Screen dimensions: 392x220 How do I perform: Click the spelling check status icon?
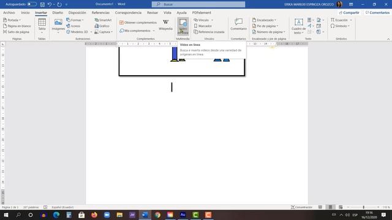click(45, 207)
